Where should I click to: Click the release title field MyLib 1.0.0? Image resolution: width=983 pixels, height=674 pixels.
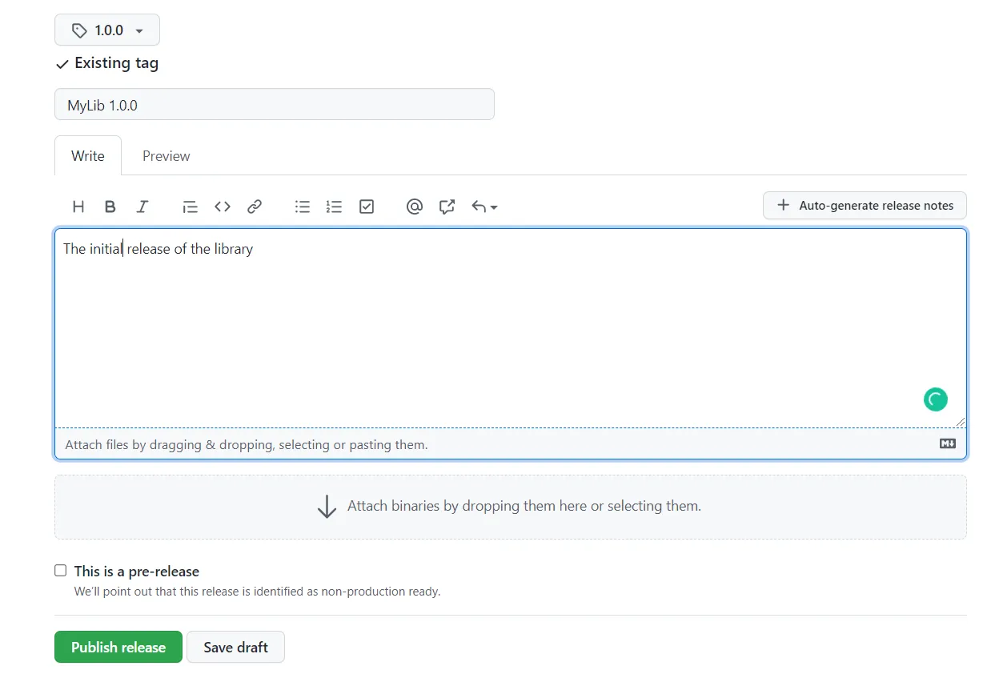[x=274, y=105]
